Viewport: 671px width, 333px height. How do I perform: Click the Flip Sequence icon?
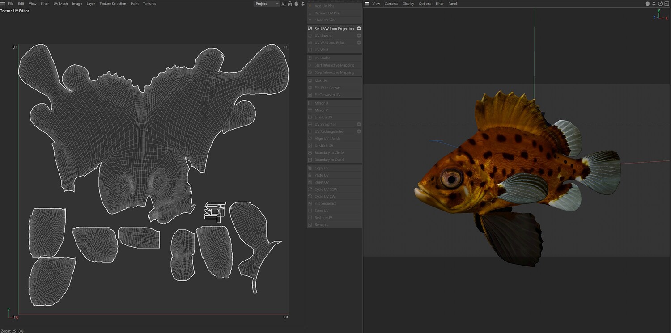(310, 204)
